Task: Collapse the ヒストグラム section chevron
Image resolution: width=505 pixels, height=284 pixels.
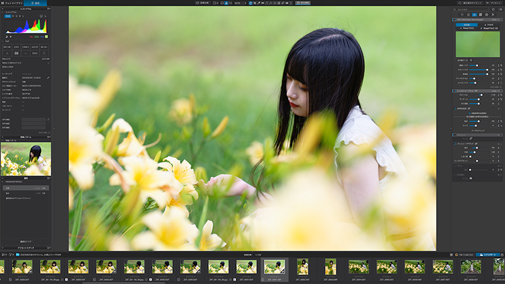Action: [3, 12]
